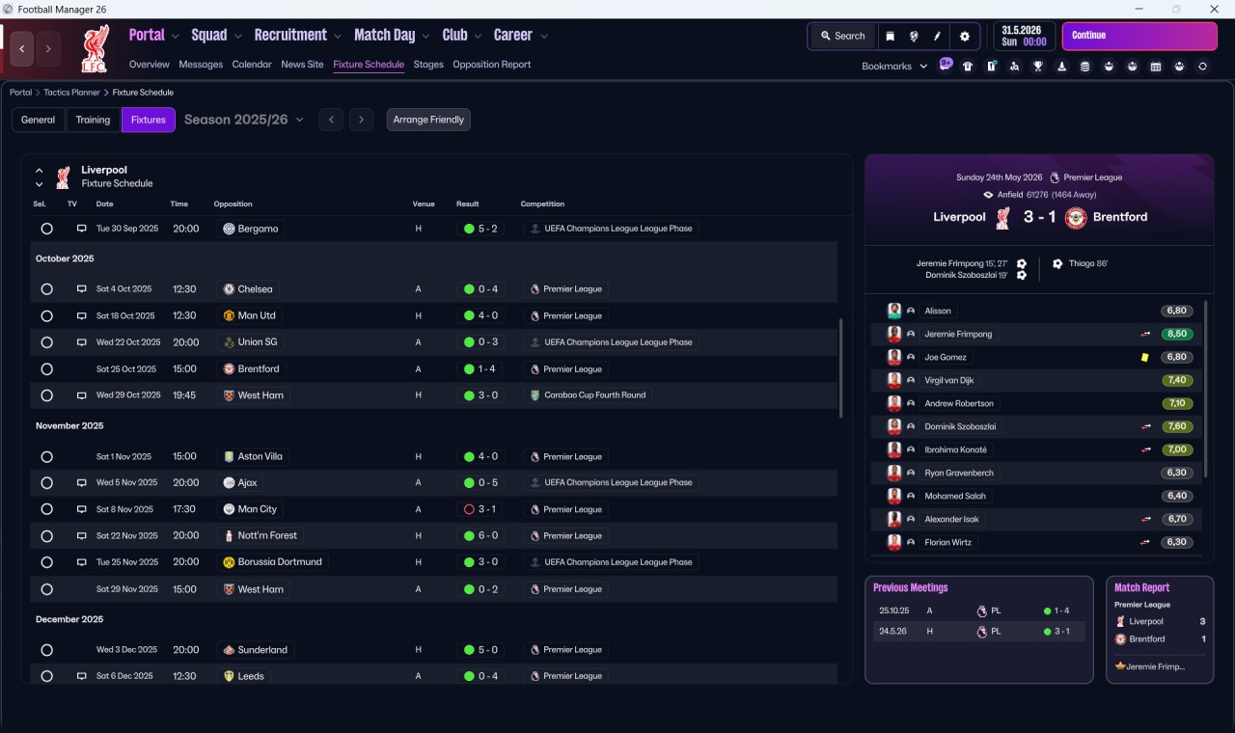This screenshot has width=1235, height=733.
Task: Click the Match Report card
Action: pos(1160,630)
